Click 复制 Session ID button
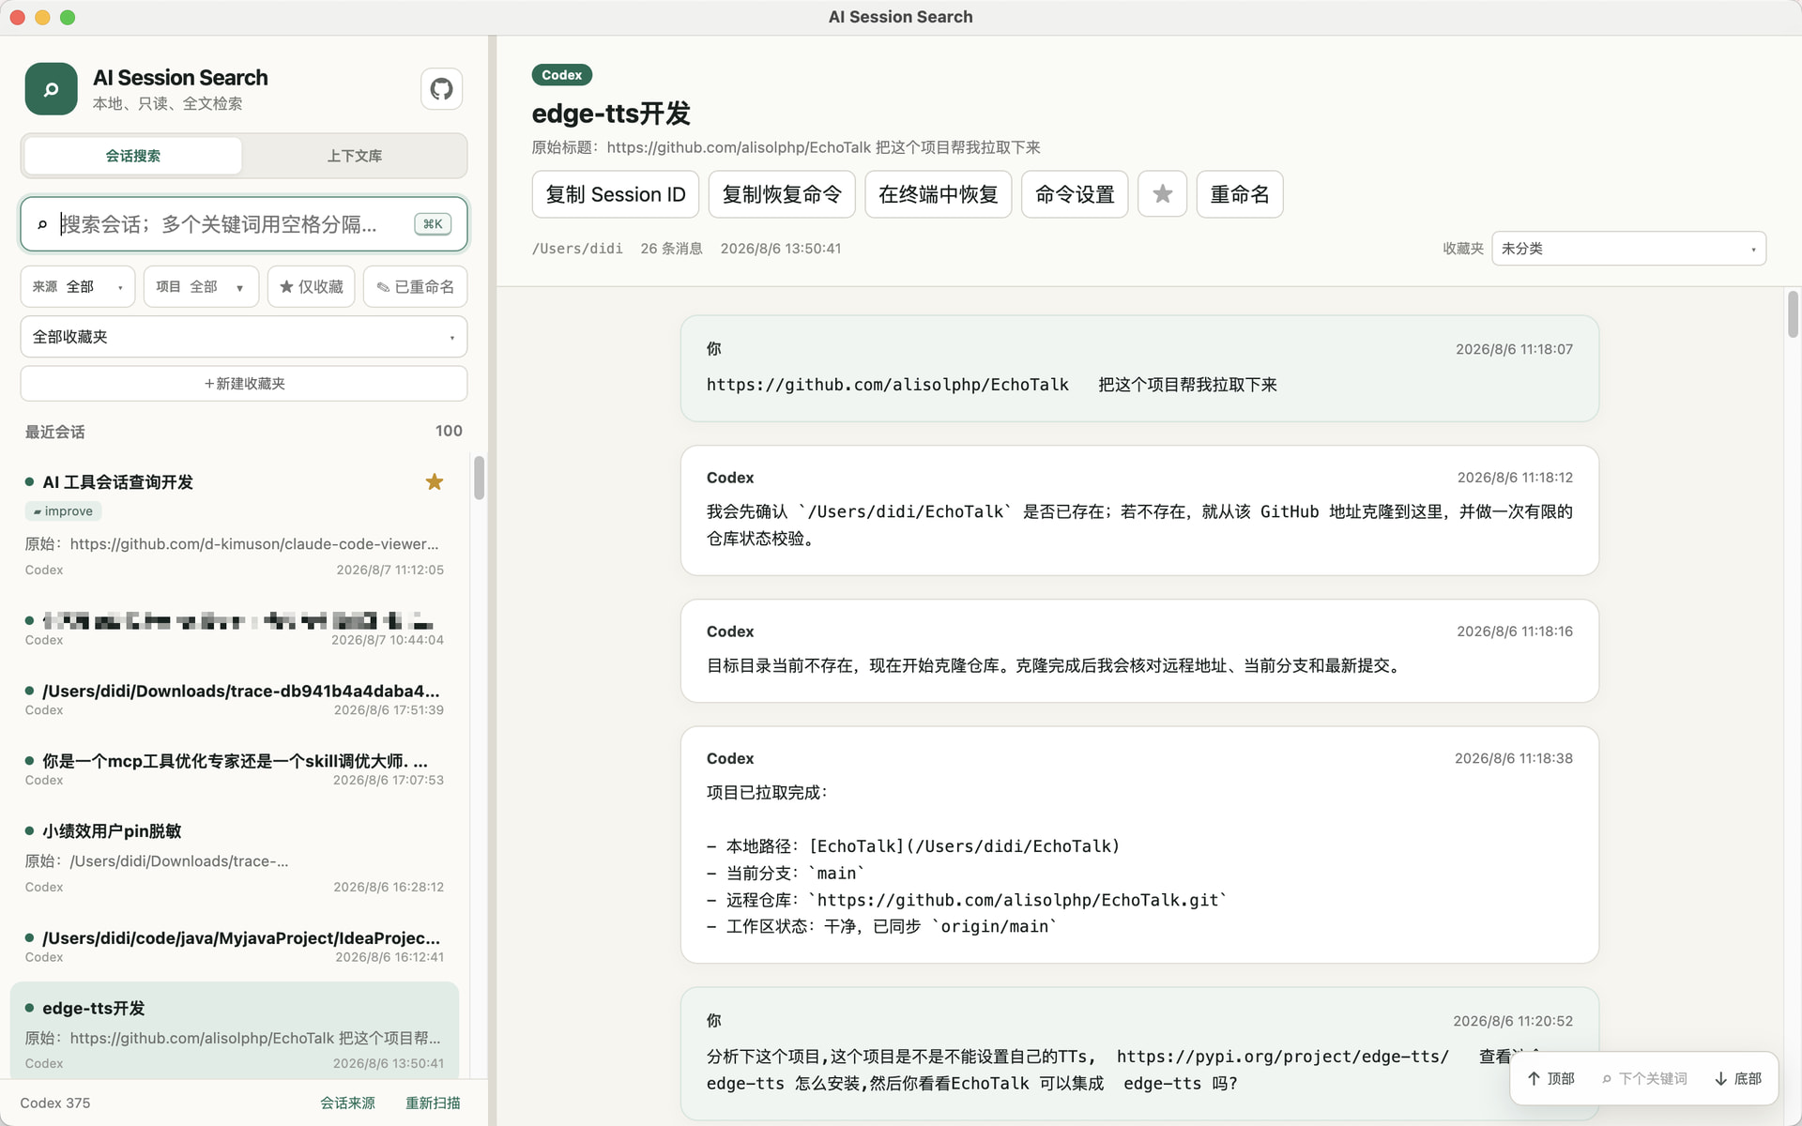The height and width of the screenshot is (1126, 1802). [x=616, y=194]
